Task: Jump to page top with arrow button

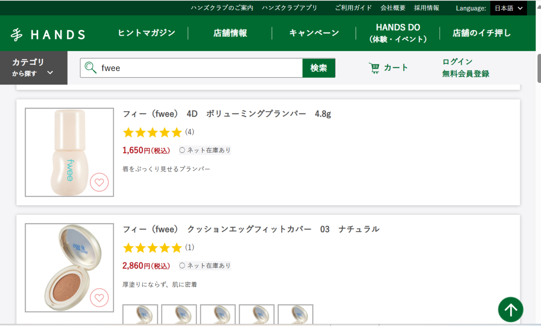Action: coord(511,310)
